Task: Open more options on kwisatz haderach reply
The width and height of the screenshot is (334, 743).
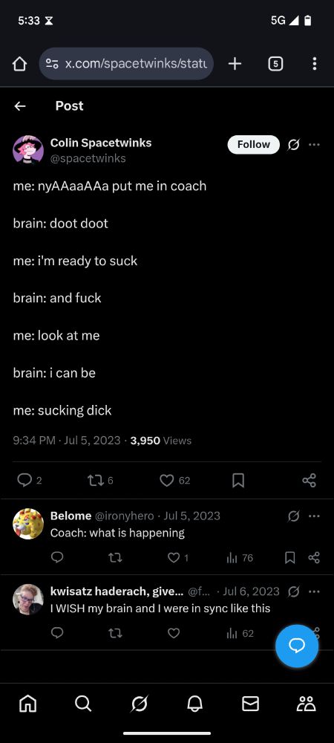Action: pyautogui.click(x=314, y=591)
